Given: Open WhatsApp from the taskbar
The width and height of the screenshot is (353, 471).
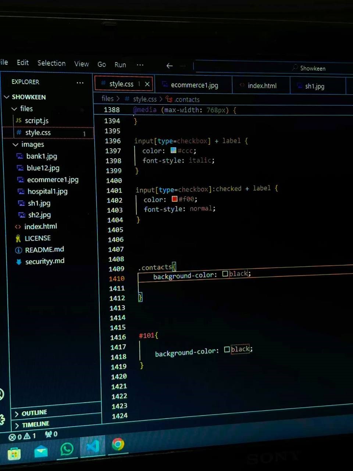Looking at the screenshot, I should click(67, 449).
